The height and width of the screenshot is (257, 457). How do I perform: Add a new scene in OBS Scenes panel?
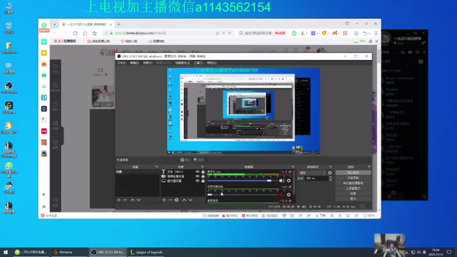point(119,200)
